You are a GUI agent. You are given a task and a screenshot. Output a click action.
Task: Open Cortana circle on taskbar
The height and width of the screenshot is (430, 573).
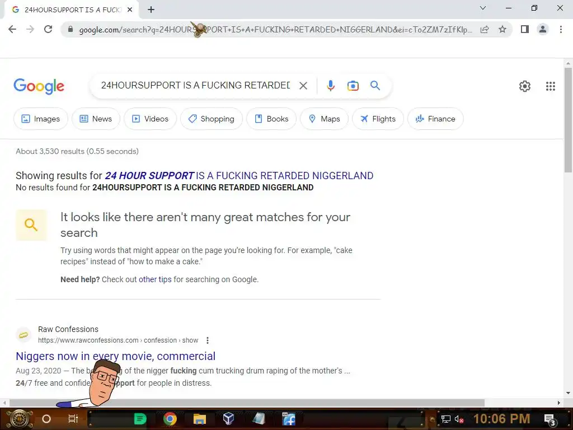pos(46,419)
